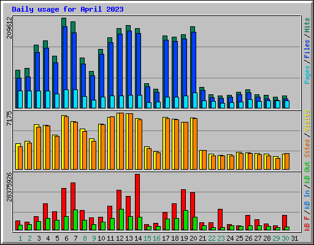Click the day 23 red kB F bar
Screen dimensions: 314x245
tap(220, 219)
